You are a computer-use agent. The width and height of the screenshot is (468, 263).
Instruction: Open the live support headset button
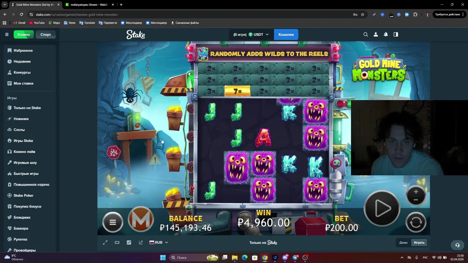pyautogui.click(x=457, y=245)
